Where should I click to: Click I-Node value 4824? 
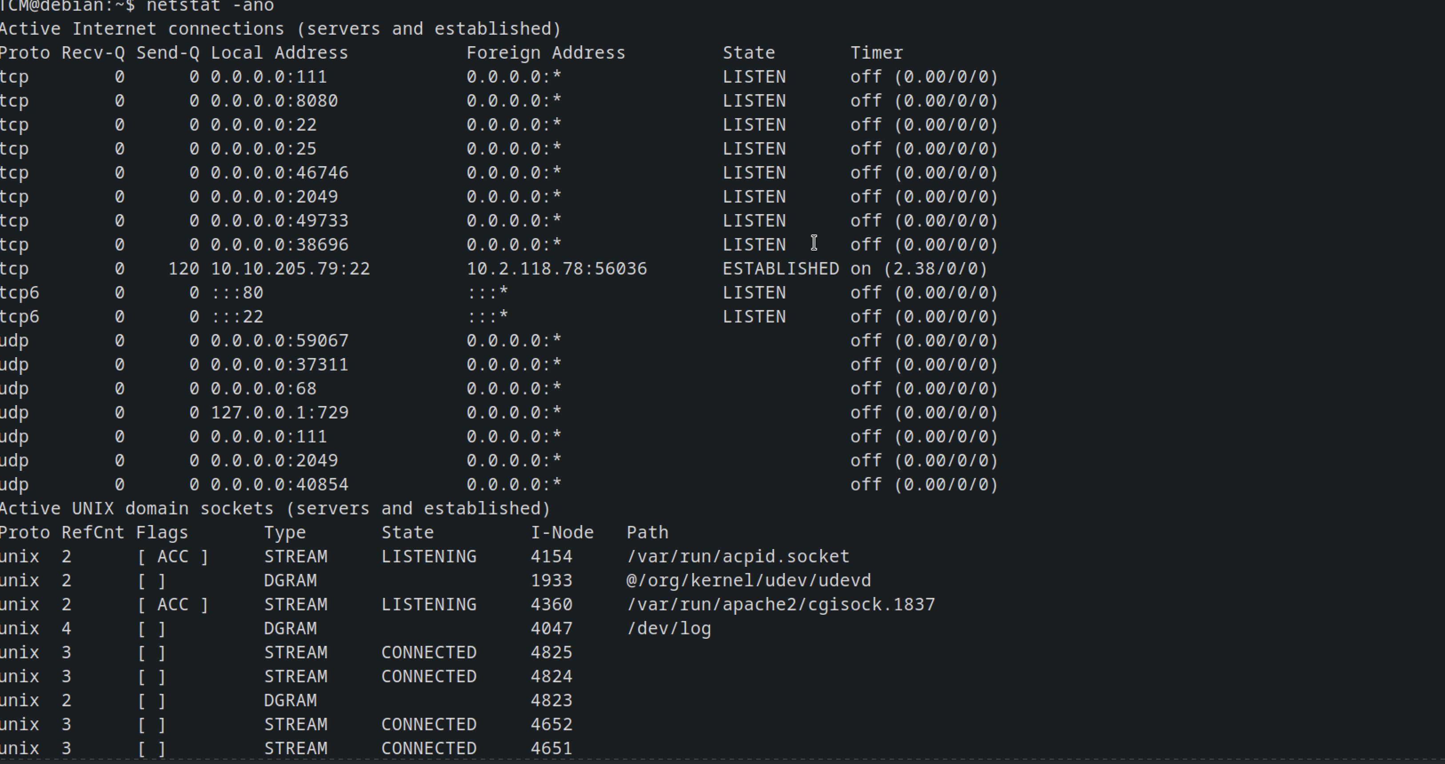click(x=551, y=676)
